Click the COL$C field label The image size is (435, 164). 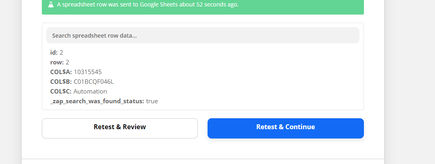point(61,91)
